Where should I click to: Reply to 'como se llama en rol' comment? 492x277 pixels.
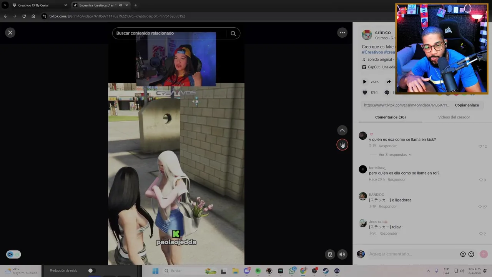[x=396, y=180]
